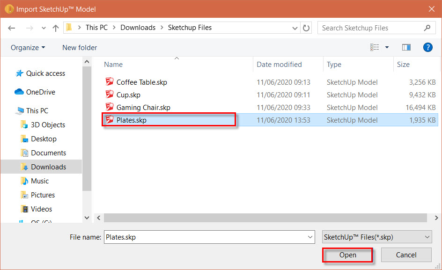Open OneDrive in navigation pane
Viewport: 442px width, 270px height.
coord(40,92)
